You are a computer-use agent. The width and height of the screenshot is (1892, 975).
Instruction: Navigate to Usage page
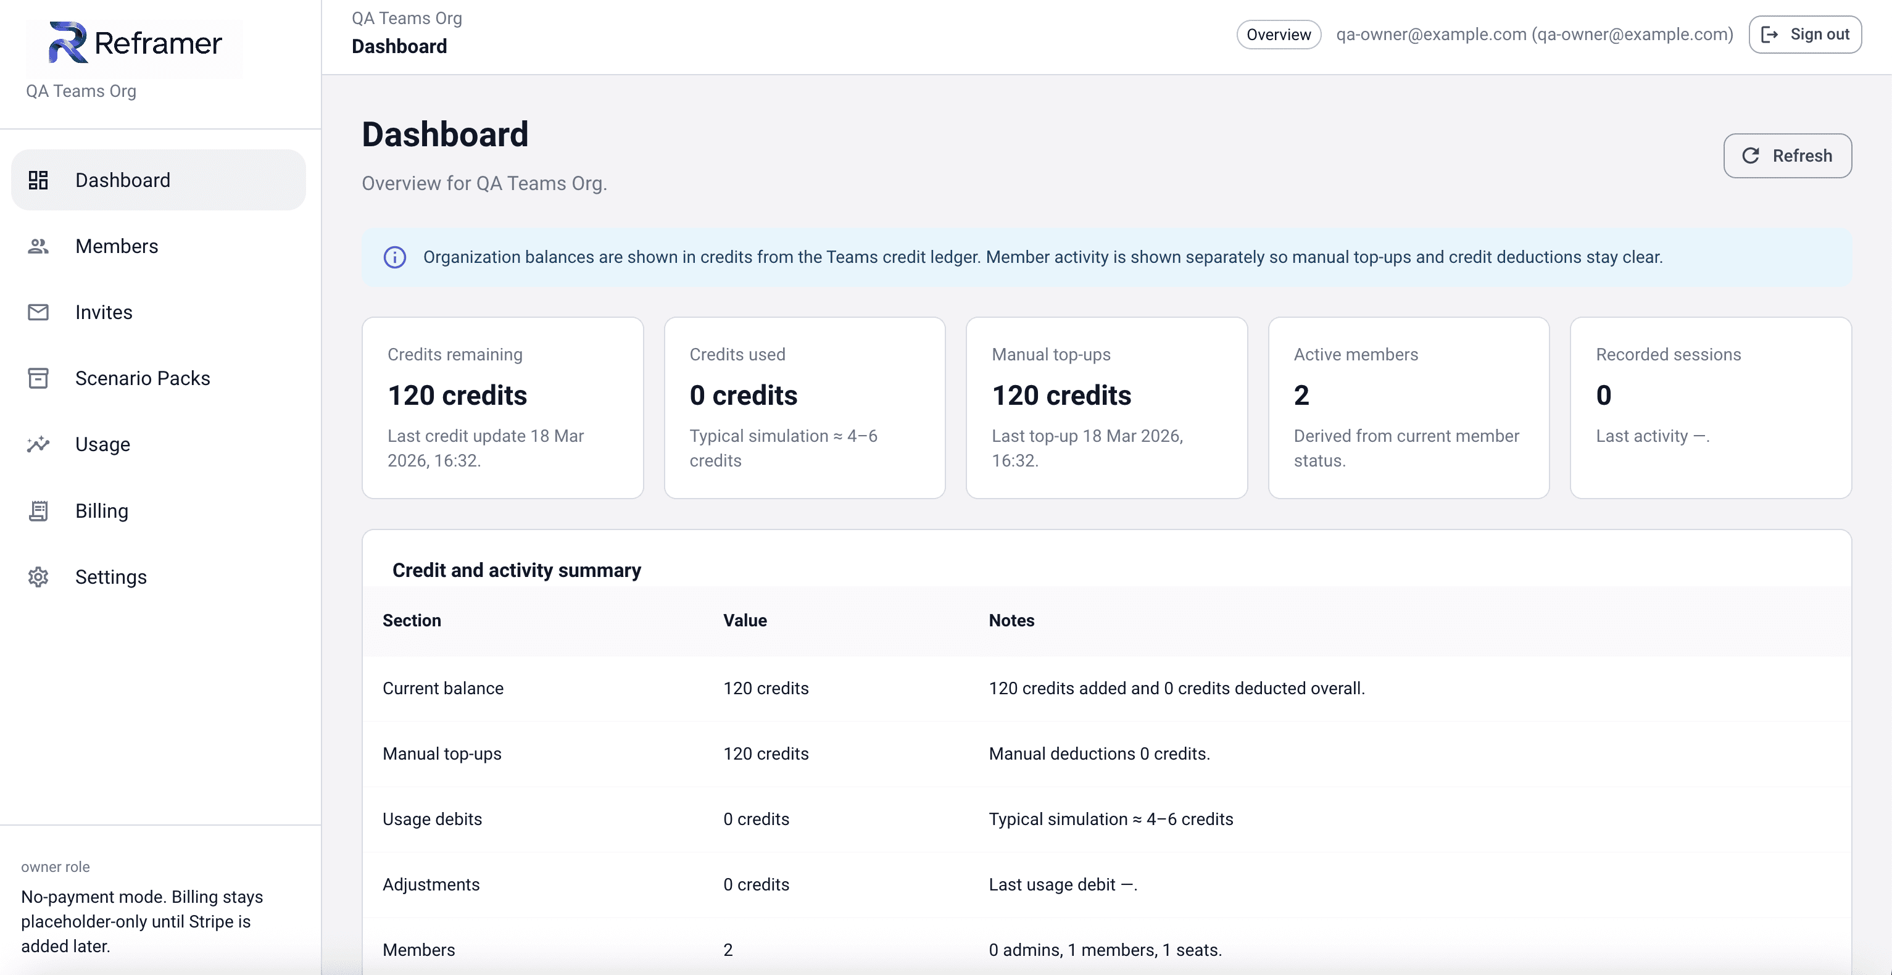(x=102, y=444)
